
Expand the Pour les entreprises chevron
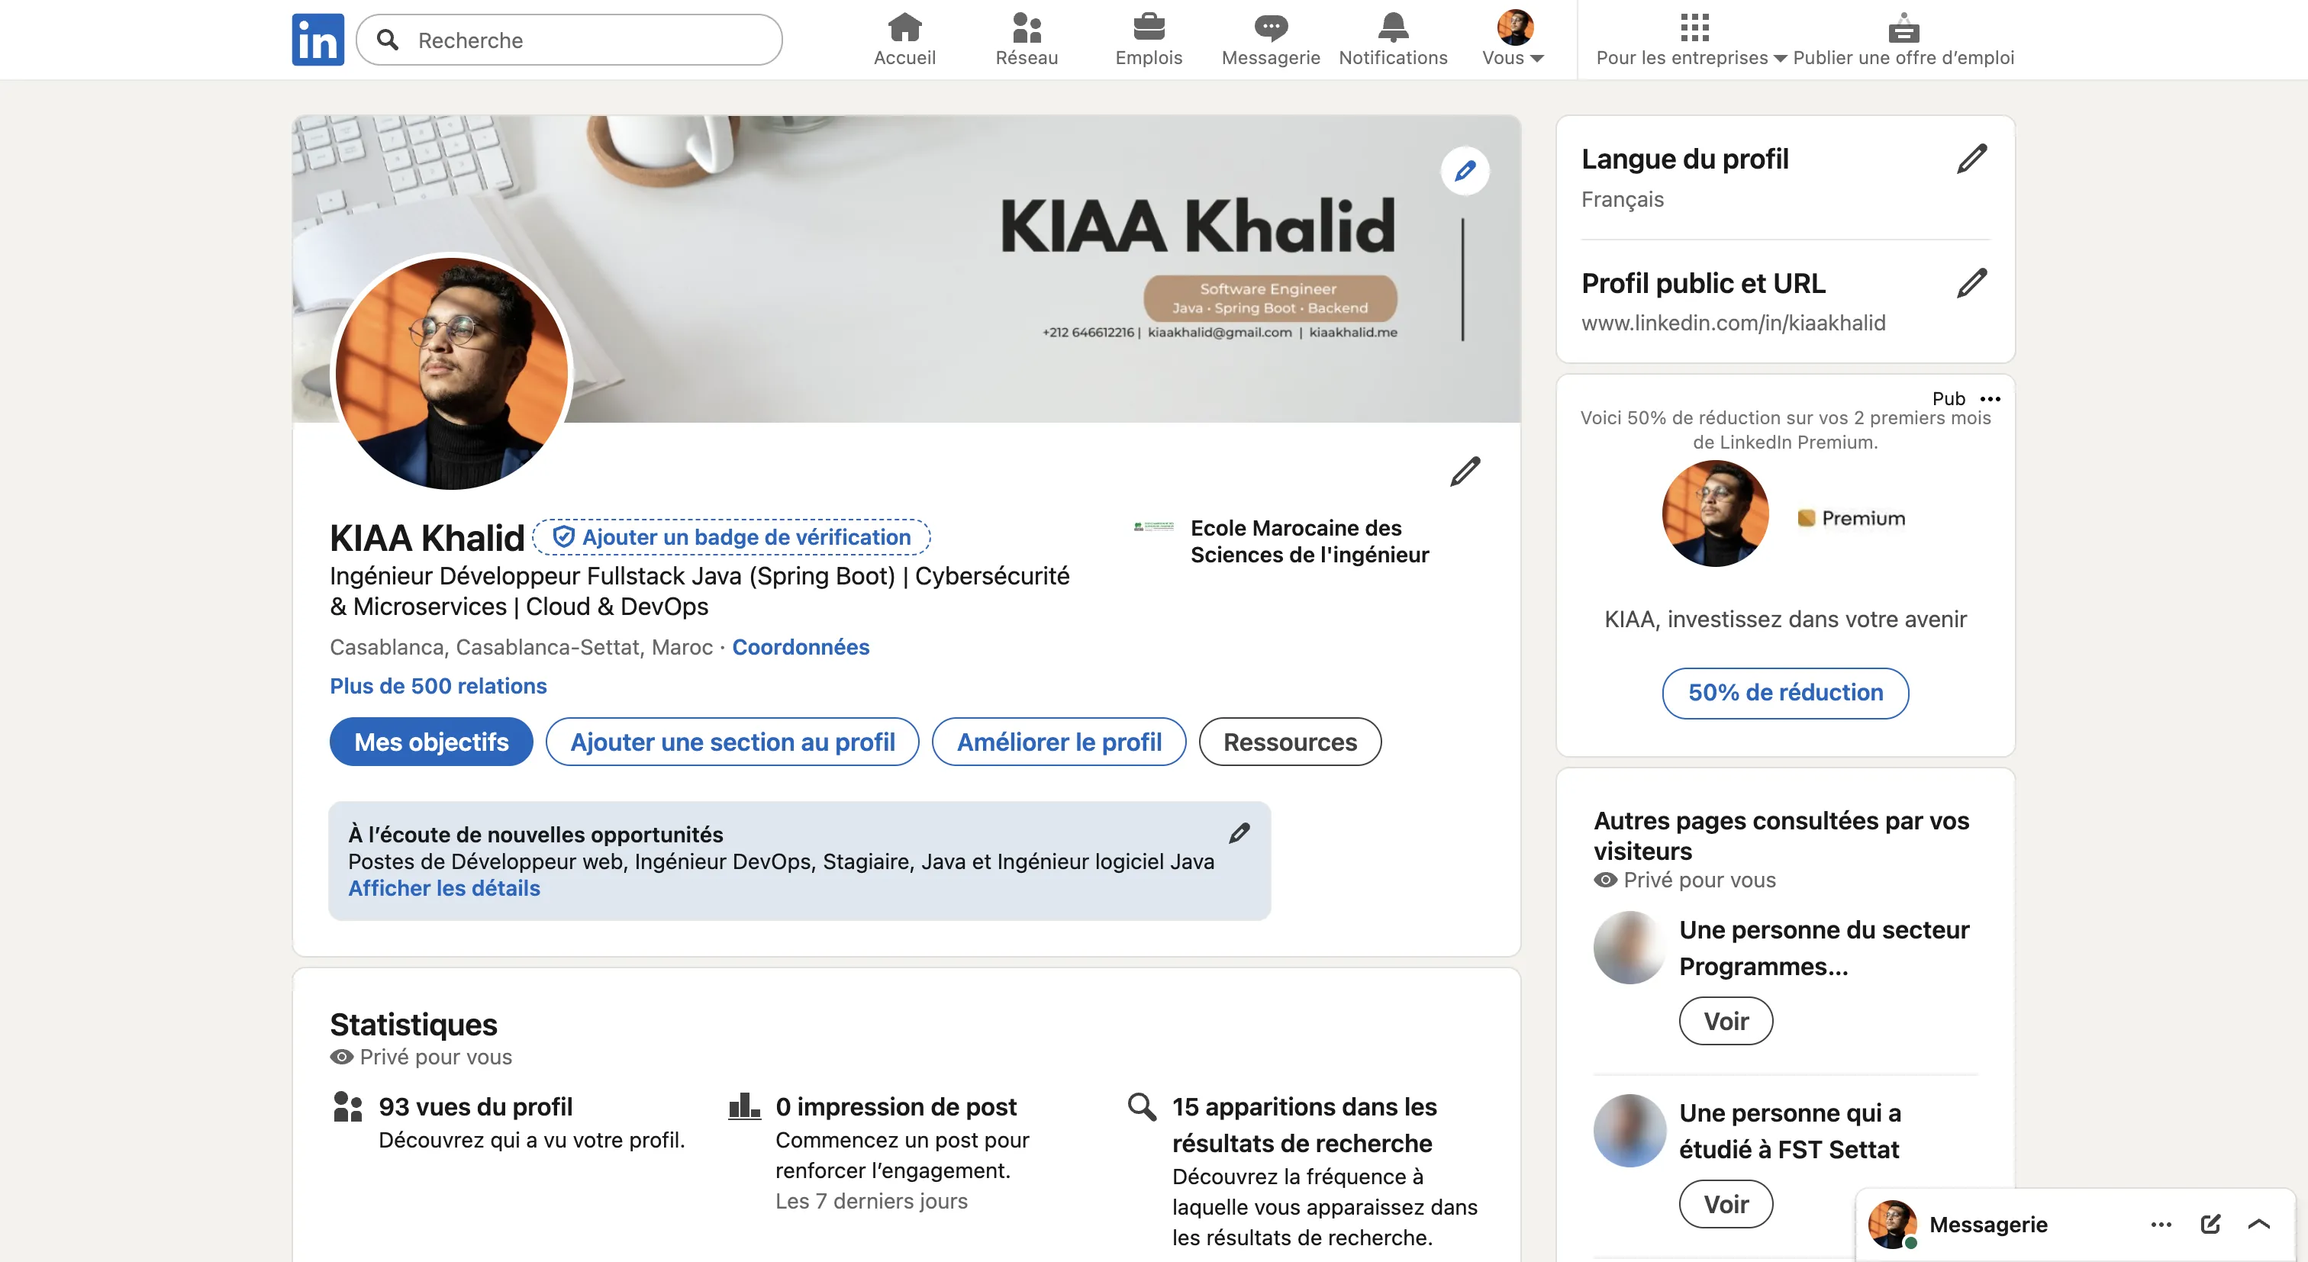[1781, 57]
